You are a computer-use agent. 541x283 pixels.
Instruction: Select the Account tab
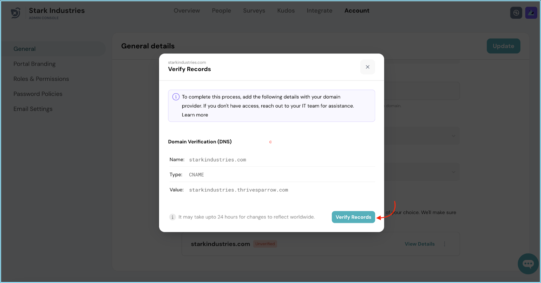click(357, 10)
